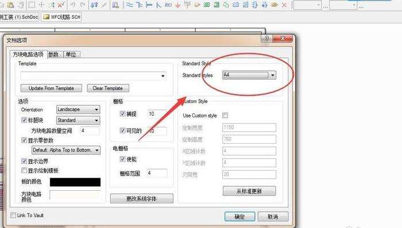This screenshot has height=228, width=402.
Task: Select the Place Sheet Entry tool
Action: (217, 5)
